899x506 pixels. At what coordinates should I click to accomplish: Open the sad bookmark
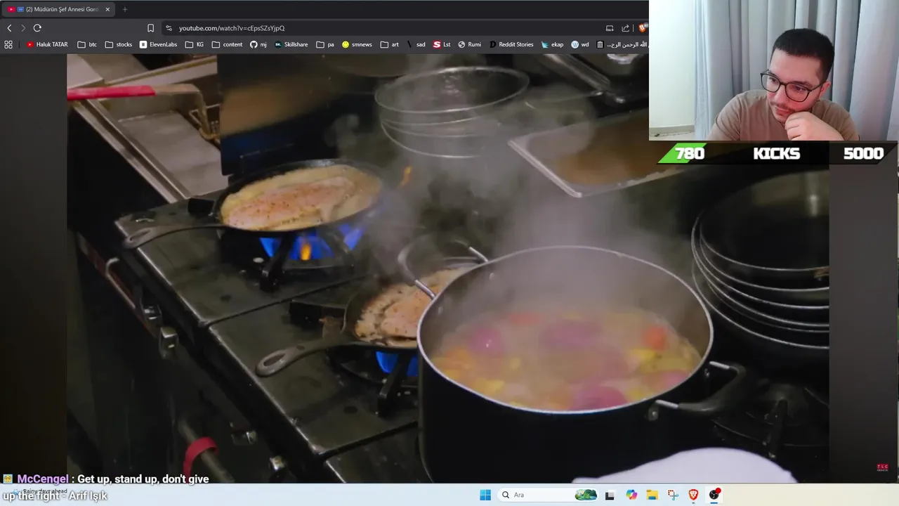tap(416, 44)
